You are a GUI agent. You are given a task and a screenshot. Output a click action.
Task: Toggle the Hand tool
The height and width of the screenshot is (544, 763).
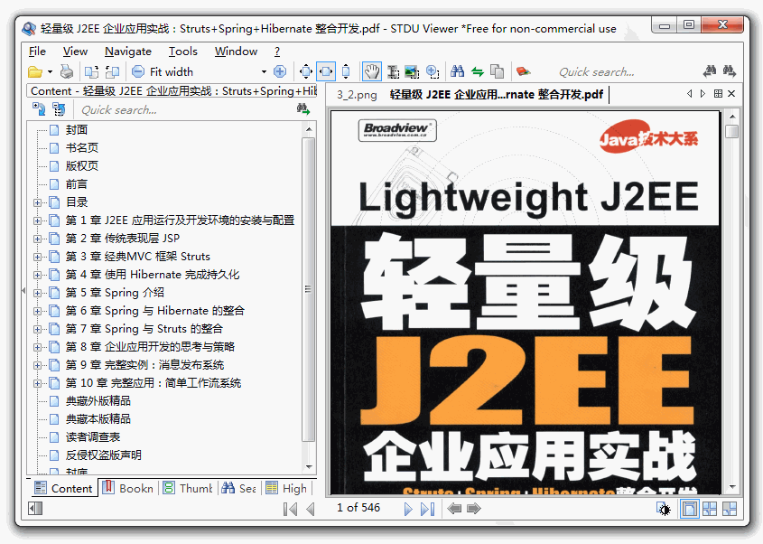tap(372, 72)
